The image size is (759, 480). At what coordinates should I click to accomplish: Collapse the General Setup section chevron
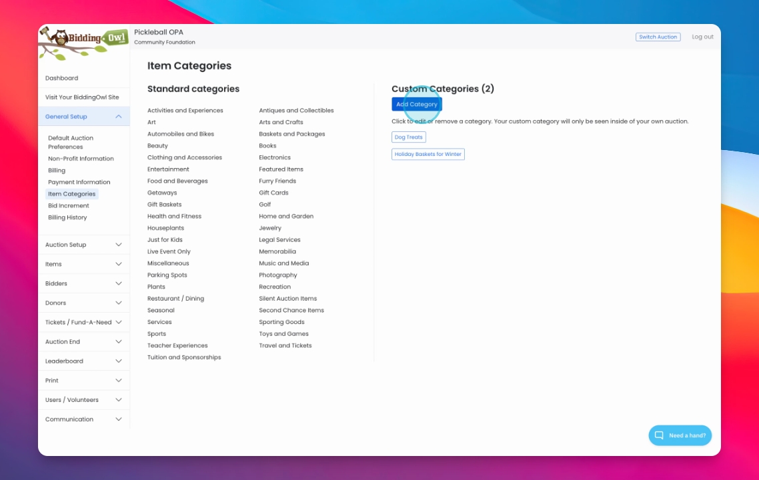pos(119,117)
